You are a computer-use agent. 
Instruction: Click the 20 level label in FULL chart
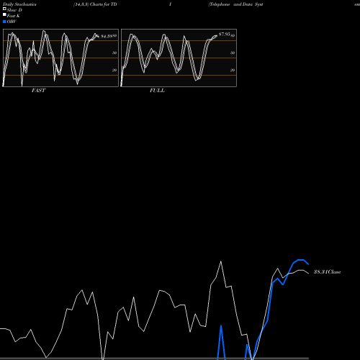coord(233,70)
